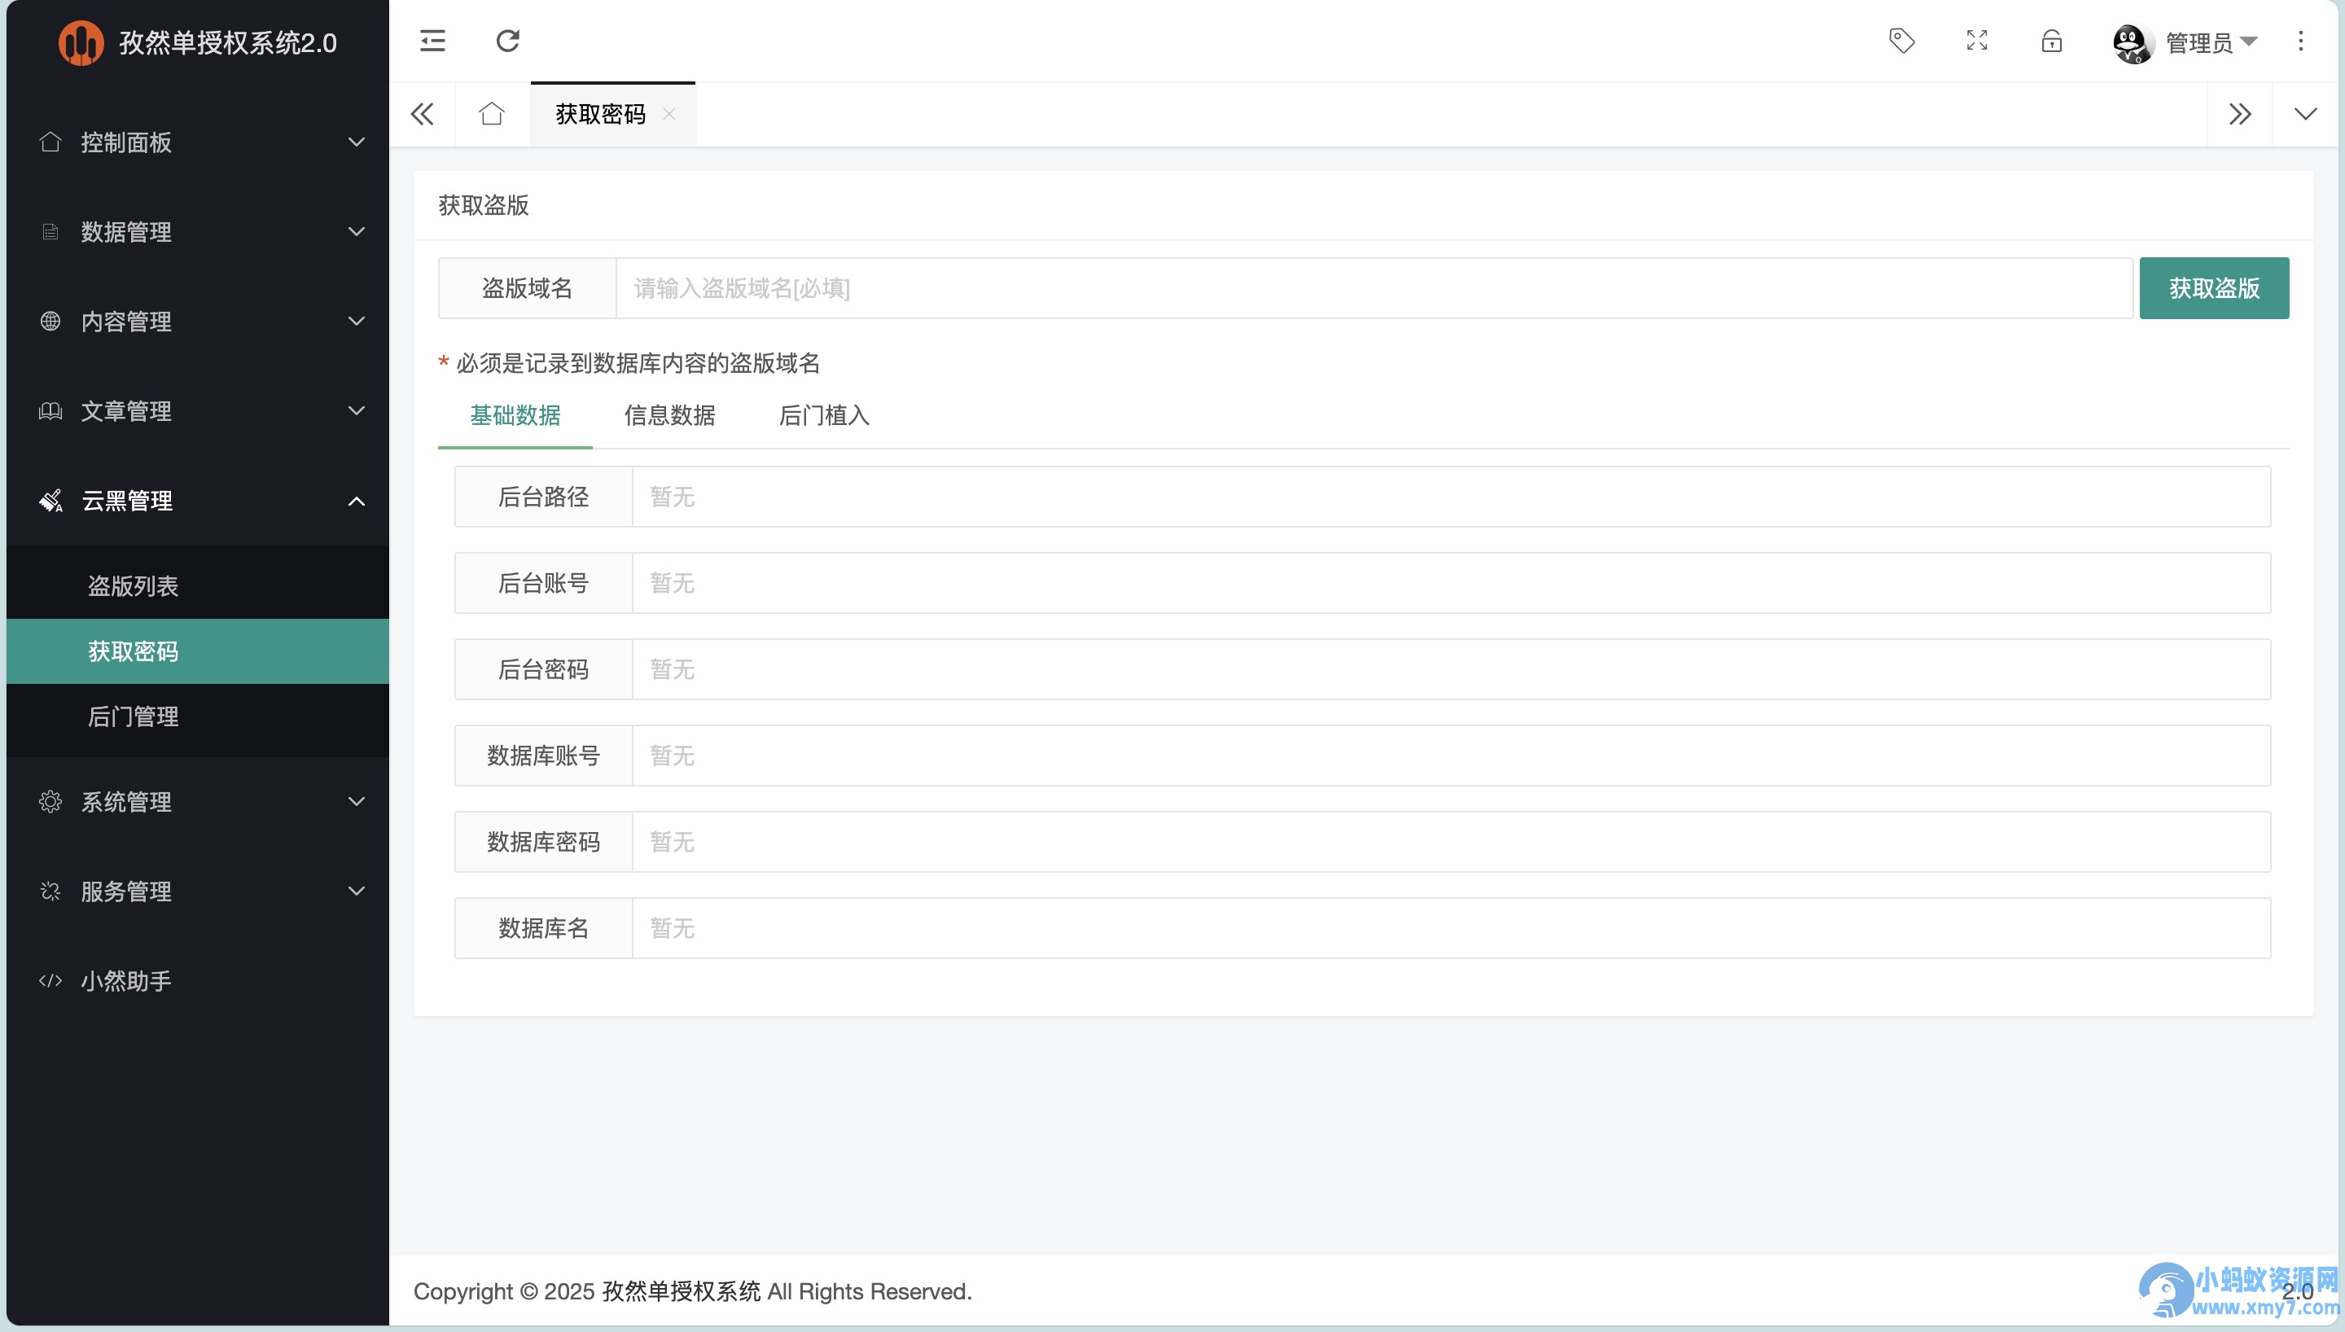Switch to 基础数据 tab
The height and width of the screenshot is (1332, 2345).
(x=515, y=415)
